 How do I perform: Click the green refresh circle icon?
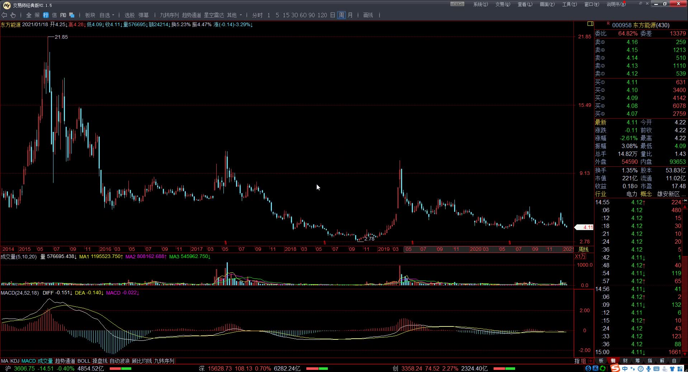603,368
